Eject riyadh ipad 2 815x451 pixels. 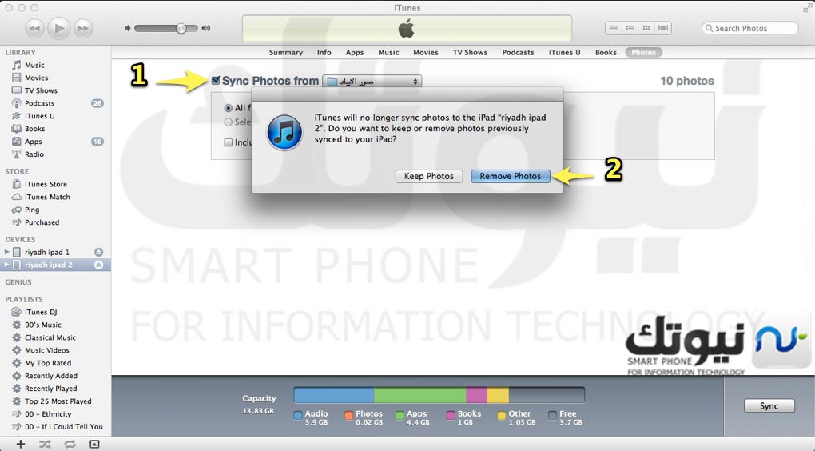(x=98, y=265)
